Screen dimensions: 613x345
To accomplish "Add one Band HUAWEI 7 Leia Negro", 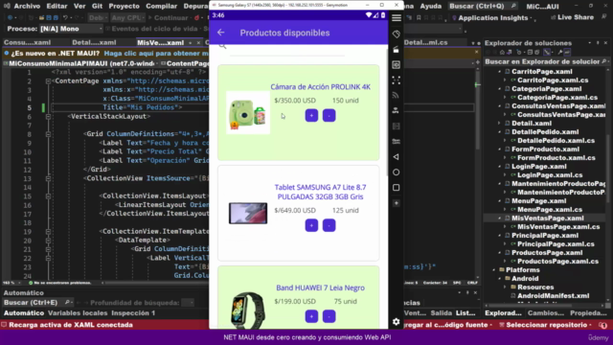I will [x=311, y=316].
